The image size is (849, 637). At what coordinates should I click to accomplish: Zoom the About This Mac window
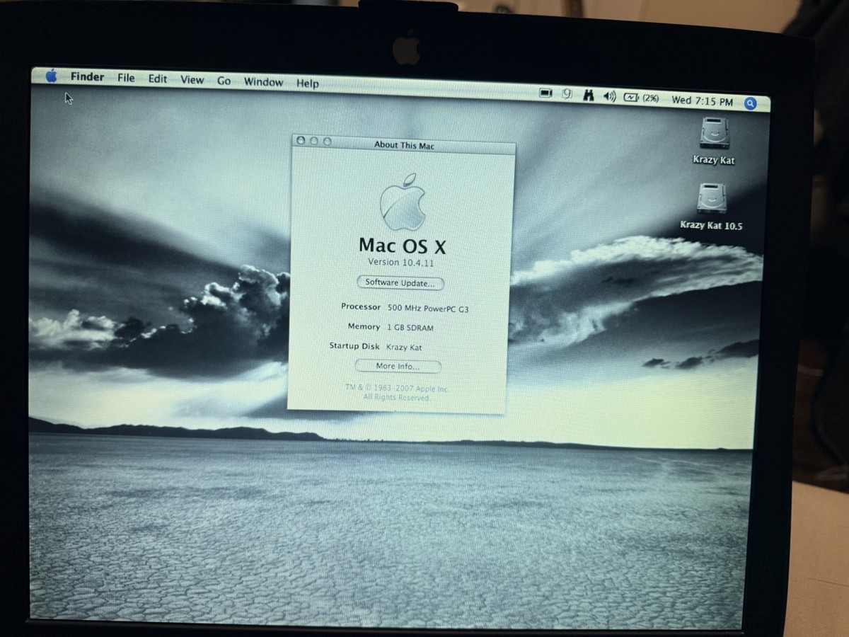pos(327,142)
